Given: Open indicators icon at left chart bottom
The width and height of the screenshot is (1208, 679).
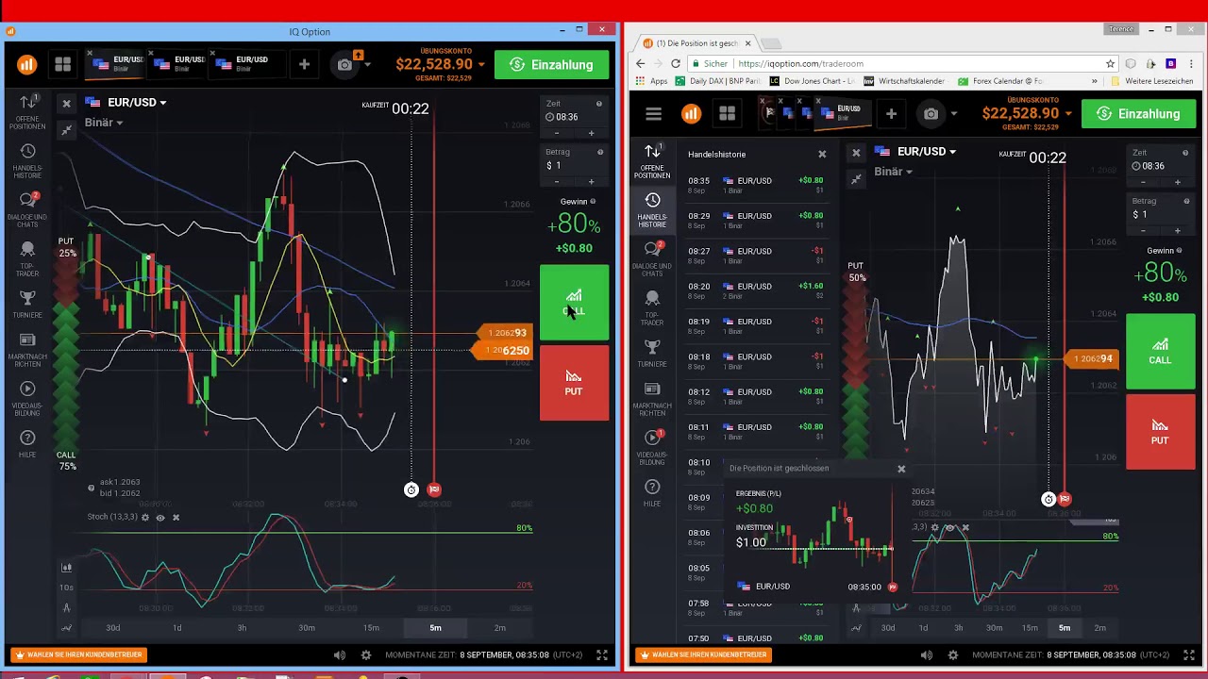Looking at the screenshot, I should pyautogui.click(x=66, y=627).
